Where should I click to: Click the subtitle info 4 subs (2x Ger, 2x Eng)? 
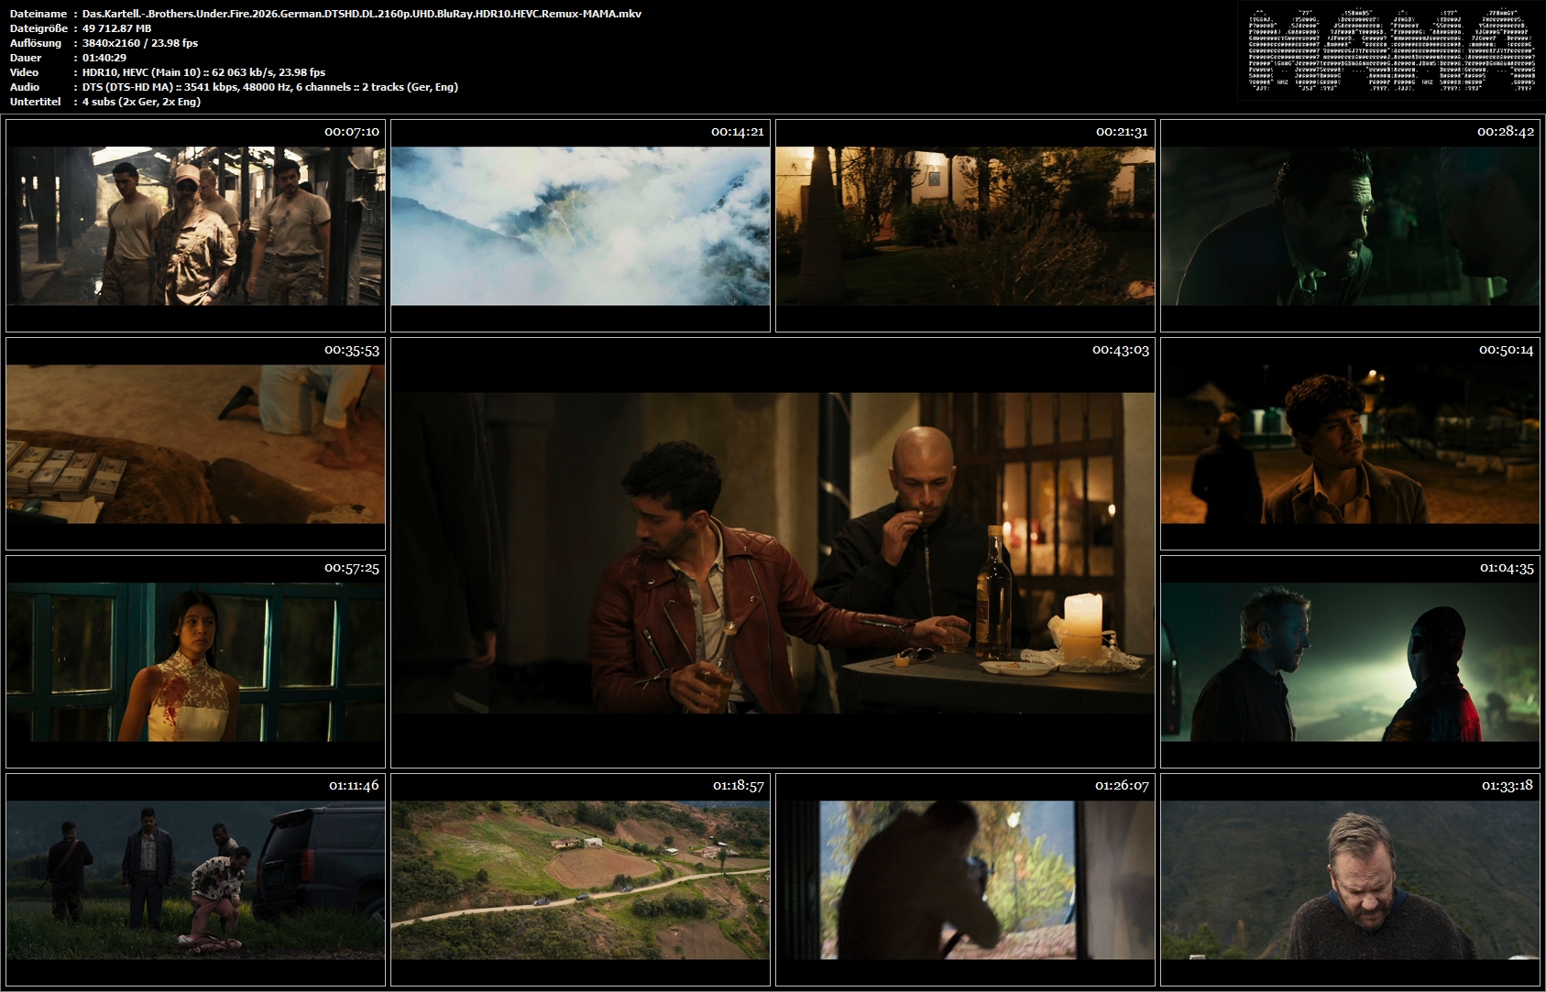[x=141, y=102]
